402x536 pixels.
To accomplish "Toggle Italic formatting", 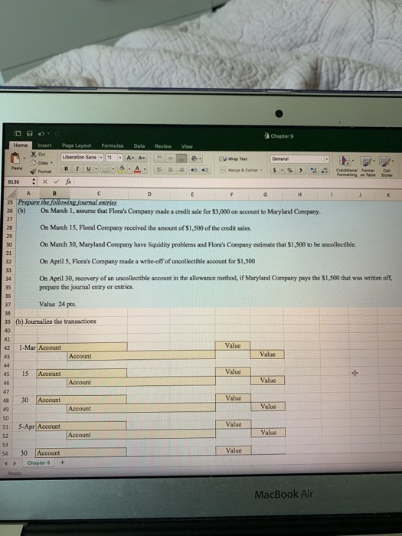I will point(77,168).
